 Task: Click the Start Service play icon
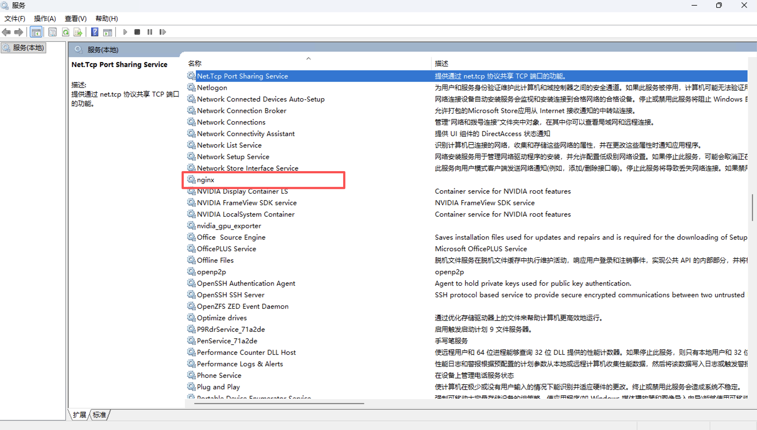pyautogui.click(x=125, y=32)
